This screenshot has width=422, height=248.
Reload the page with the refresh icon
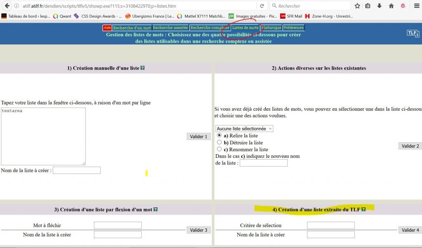[262, 6]
